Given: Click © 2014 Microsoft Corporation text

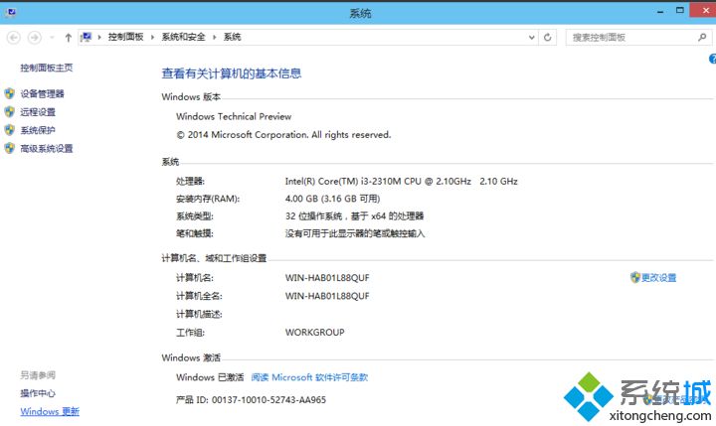Looking at the screenshot, I should click(283, 134).
